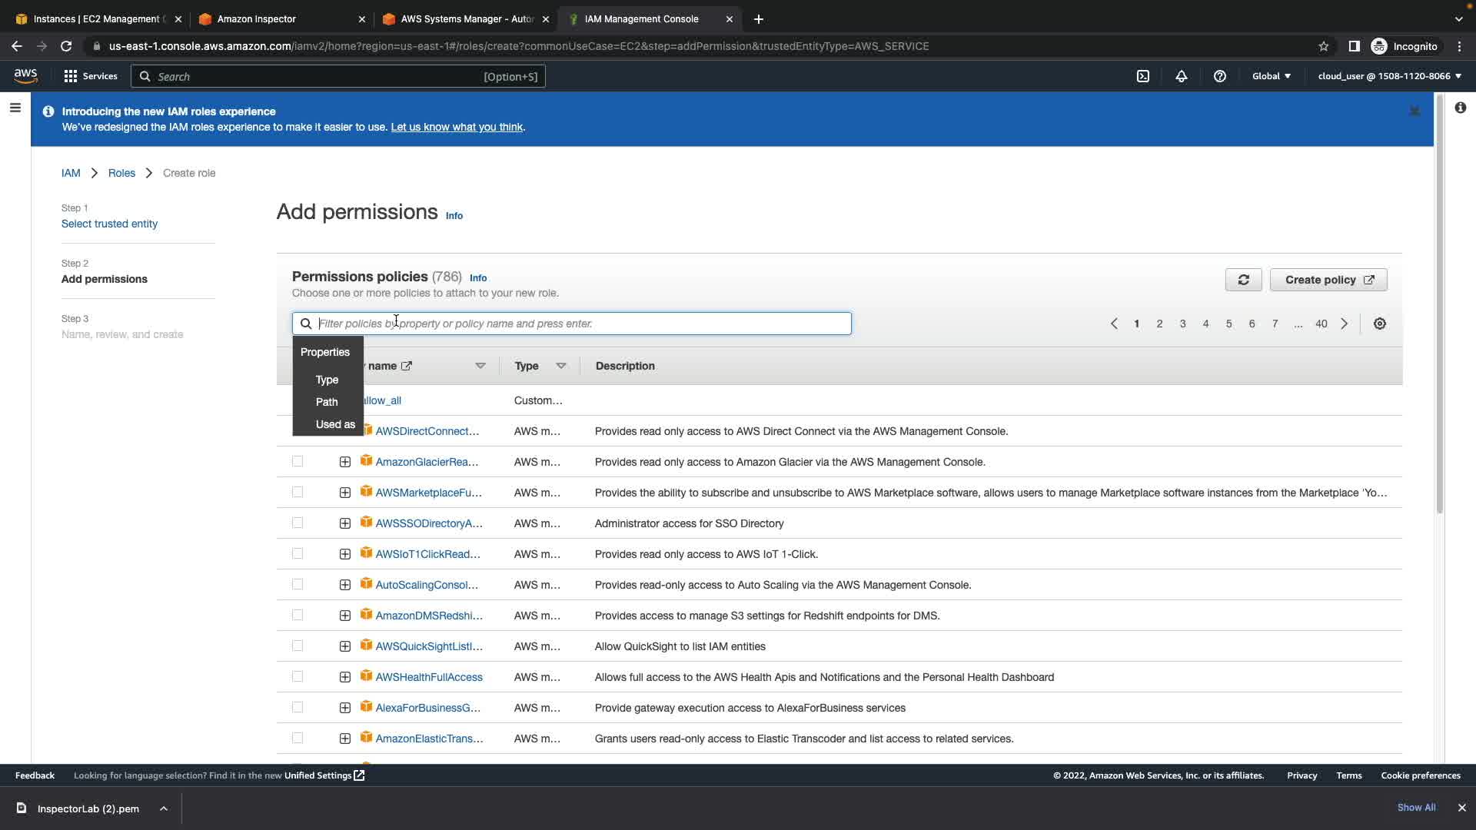Open AWS CloudShell icon in header
This screenshot has width=1476, height=830.
(x=1142, y=76)
